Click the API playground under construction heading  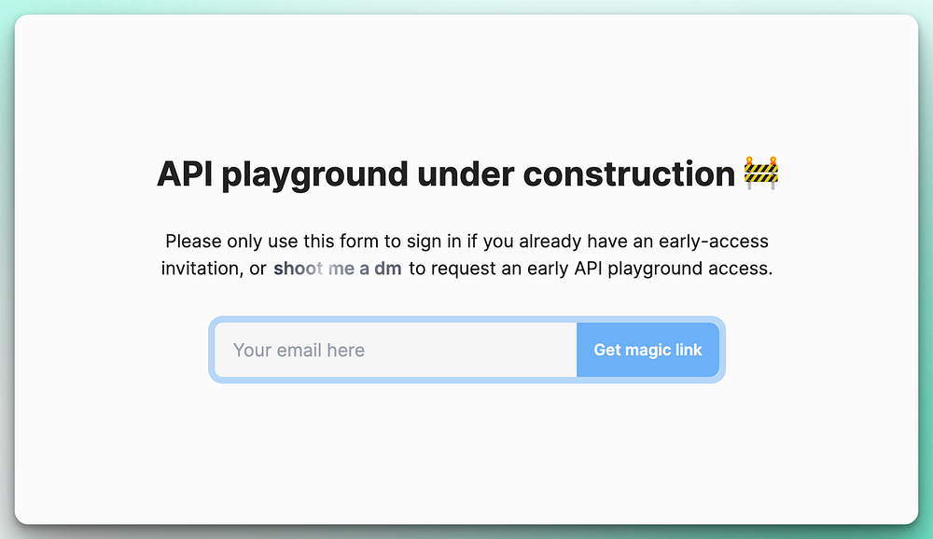pyautogui.click(x=446, y=174)
